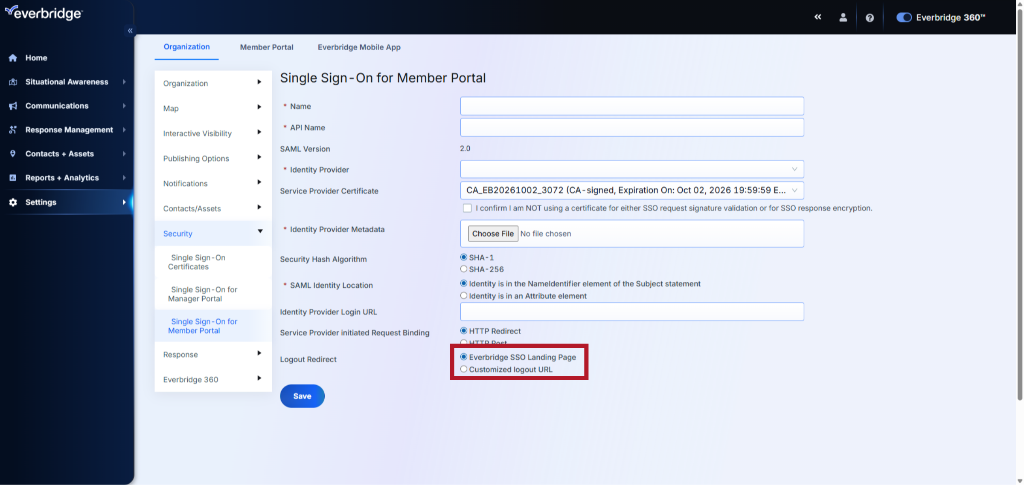The image size is (1024, 485).
Task: Select the SHA-256 radio button
Action: pyautogui.click(x=464, y=269)
